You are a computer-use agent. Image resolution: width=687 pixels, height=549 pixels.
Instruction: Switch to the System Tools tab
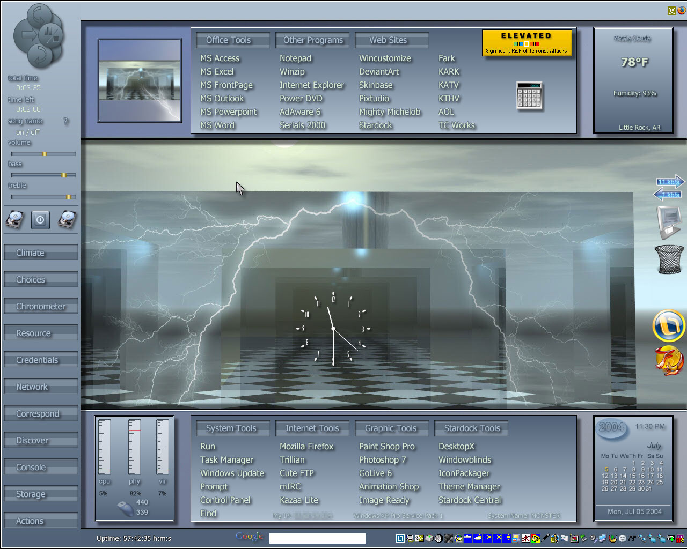tap(232, 428)
